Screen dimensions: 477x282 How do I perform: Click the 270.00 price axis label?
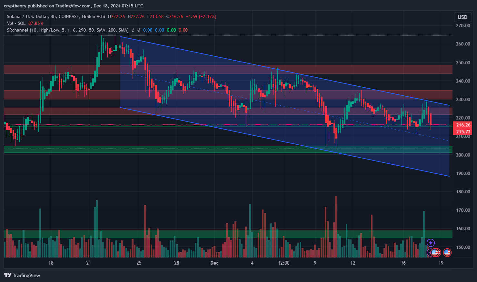(463, 25)
